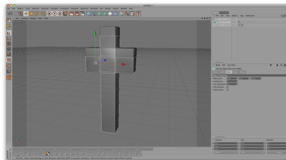The width and height of the screenshot is (286, 160).
Task: Open the Selection menu
Action: 35,8
